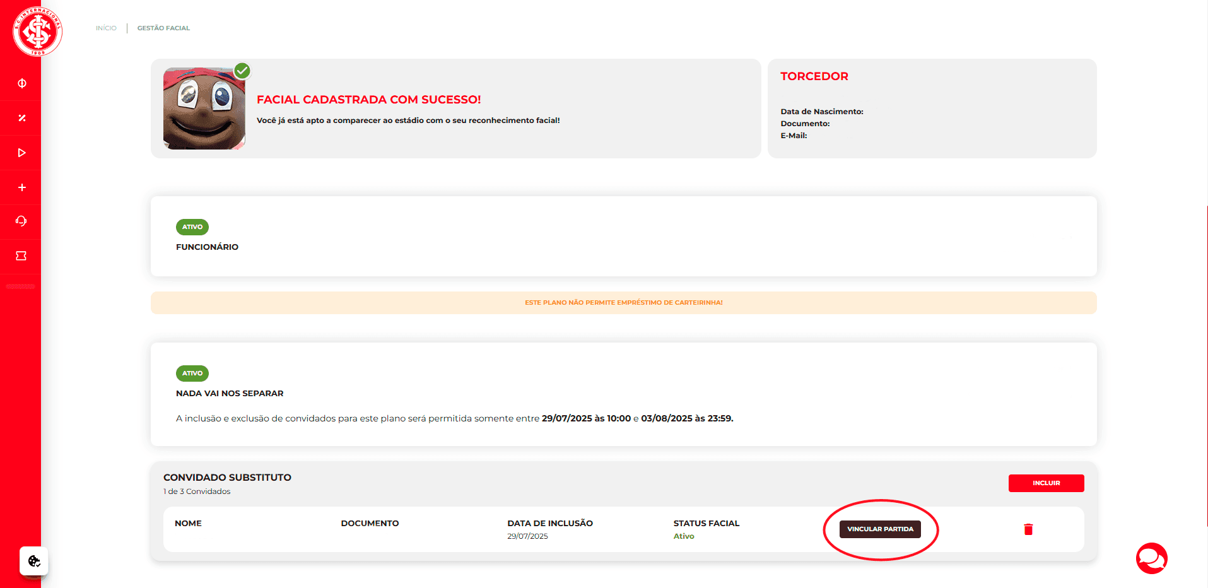Open the headset support sidebar icon
The width and height of the screenshot is (1208, 588).
click(21, 221)
